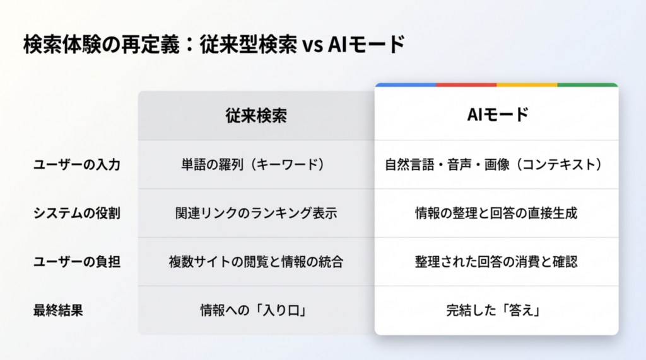
Task: Click the 関連リンクのランキング表示 cell
Action: (x=255, y=213)
